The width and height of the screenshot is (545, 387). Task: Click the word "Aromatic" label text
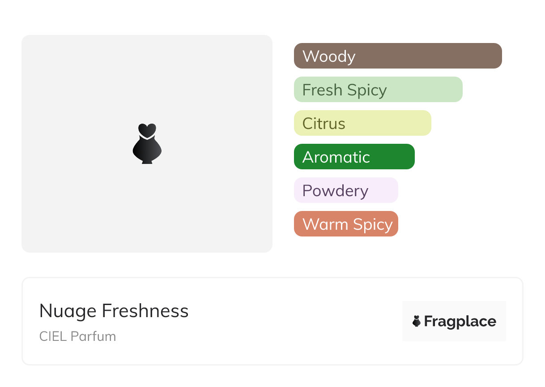tap(336, 157)
